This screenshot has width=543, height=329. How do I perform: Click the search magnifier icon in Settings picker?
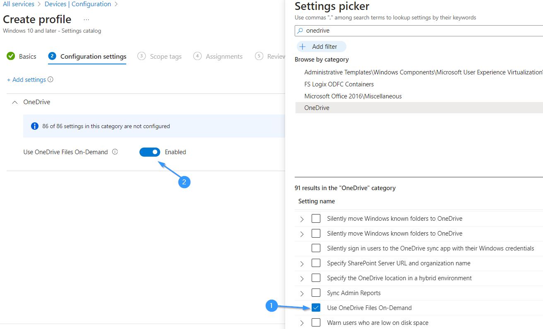pos(300,31)
